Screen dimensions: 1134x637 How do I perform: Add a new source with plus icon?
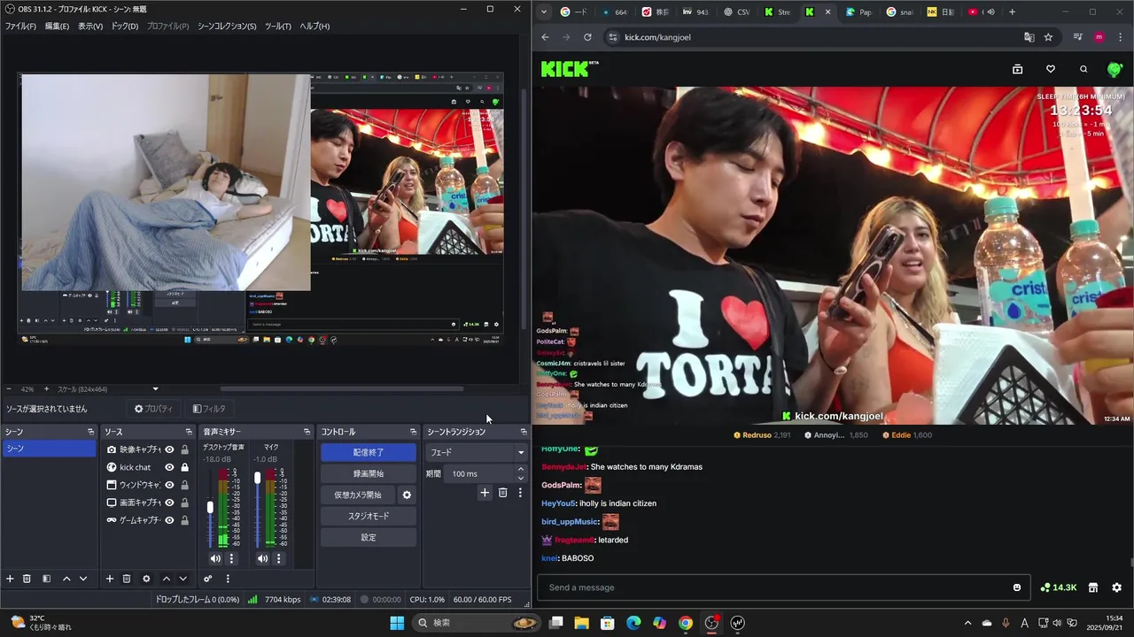(x=110, y=579)
